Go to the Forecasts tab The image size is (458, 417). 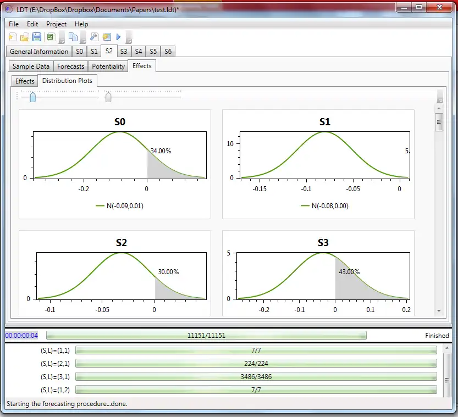71,66
